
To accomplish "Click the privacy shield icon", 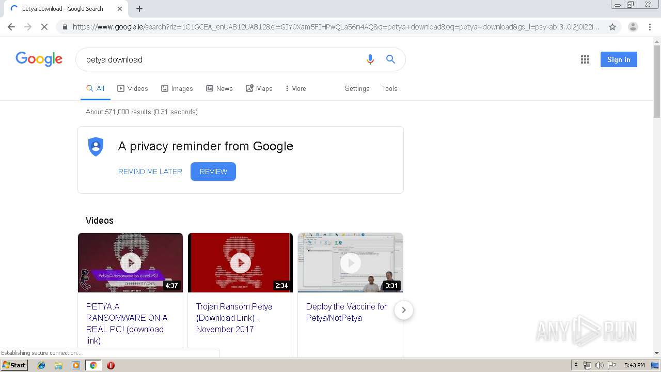I will (x=96, y=147).
